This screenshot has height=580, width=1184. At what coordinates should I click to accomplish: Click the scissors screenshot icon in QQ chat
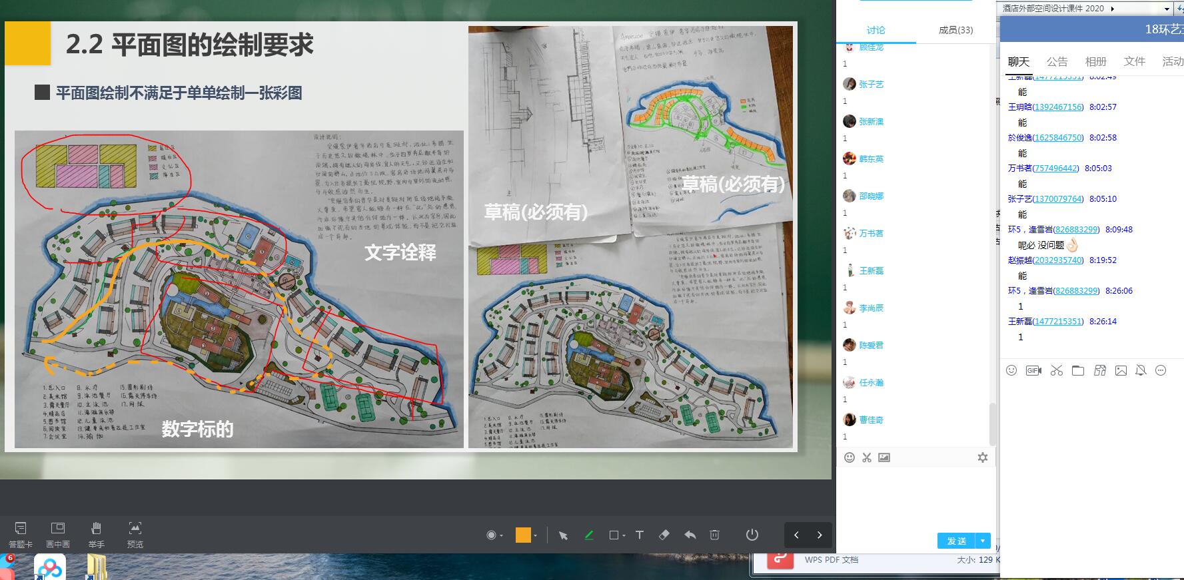coord(1056,370)
